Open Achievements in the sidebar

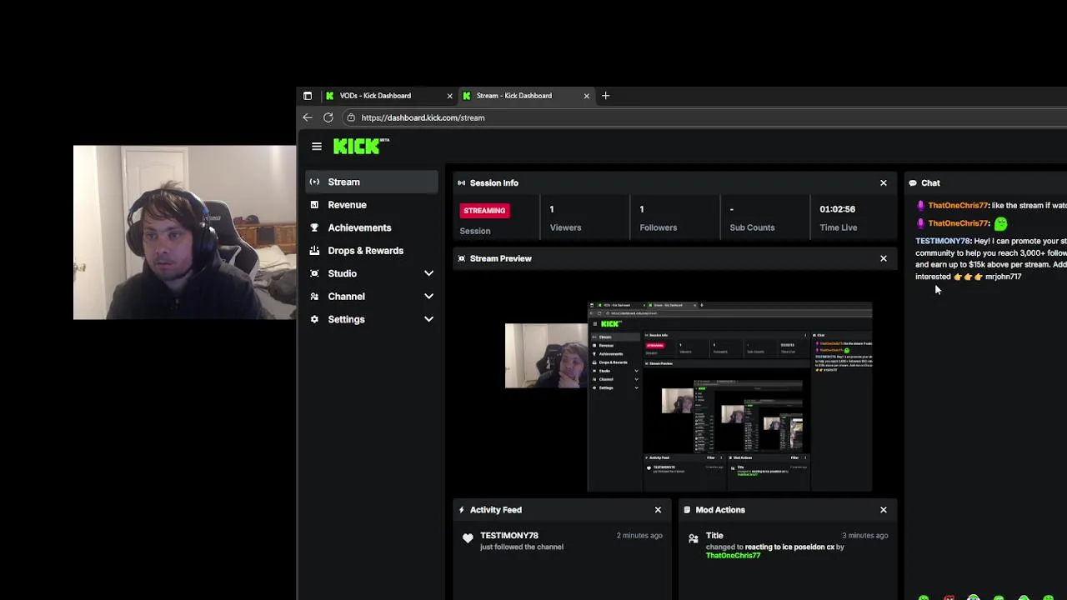pos(372,227)
